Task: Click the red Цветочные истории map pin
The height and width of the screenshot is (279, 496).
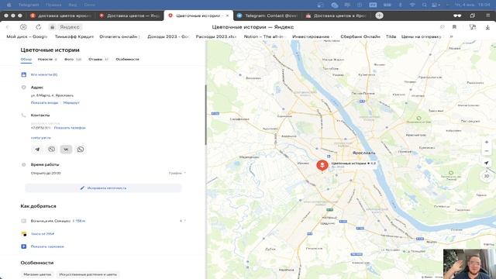Action: click(322, 165)
